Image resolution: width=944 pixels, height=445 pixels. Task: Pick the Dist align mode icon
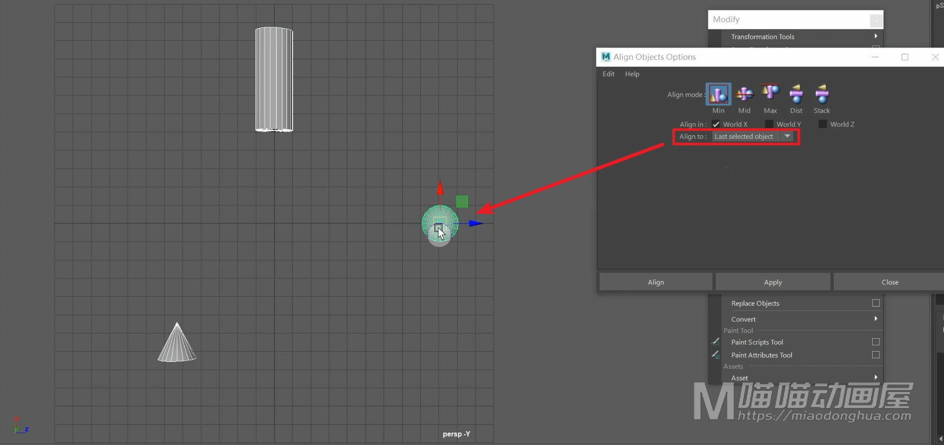coord(796,94)
